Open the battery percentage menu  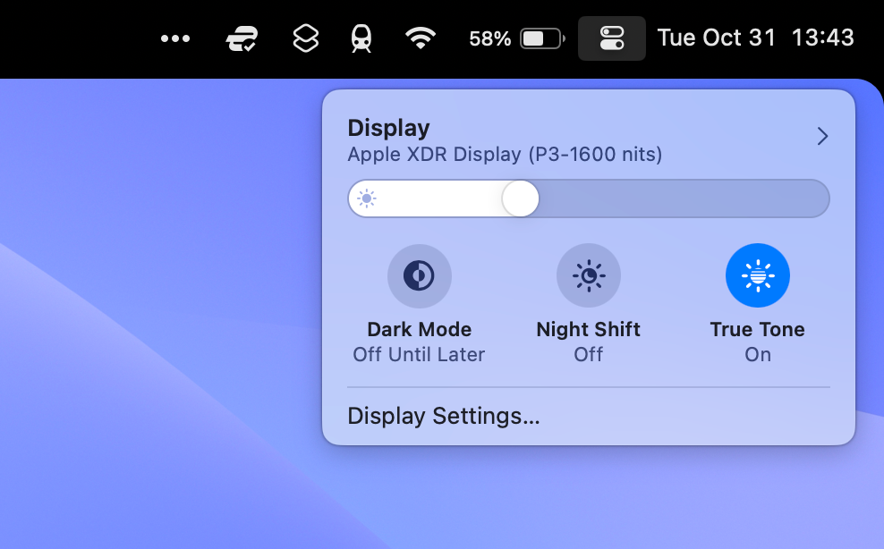click(x=489, y=38)
